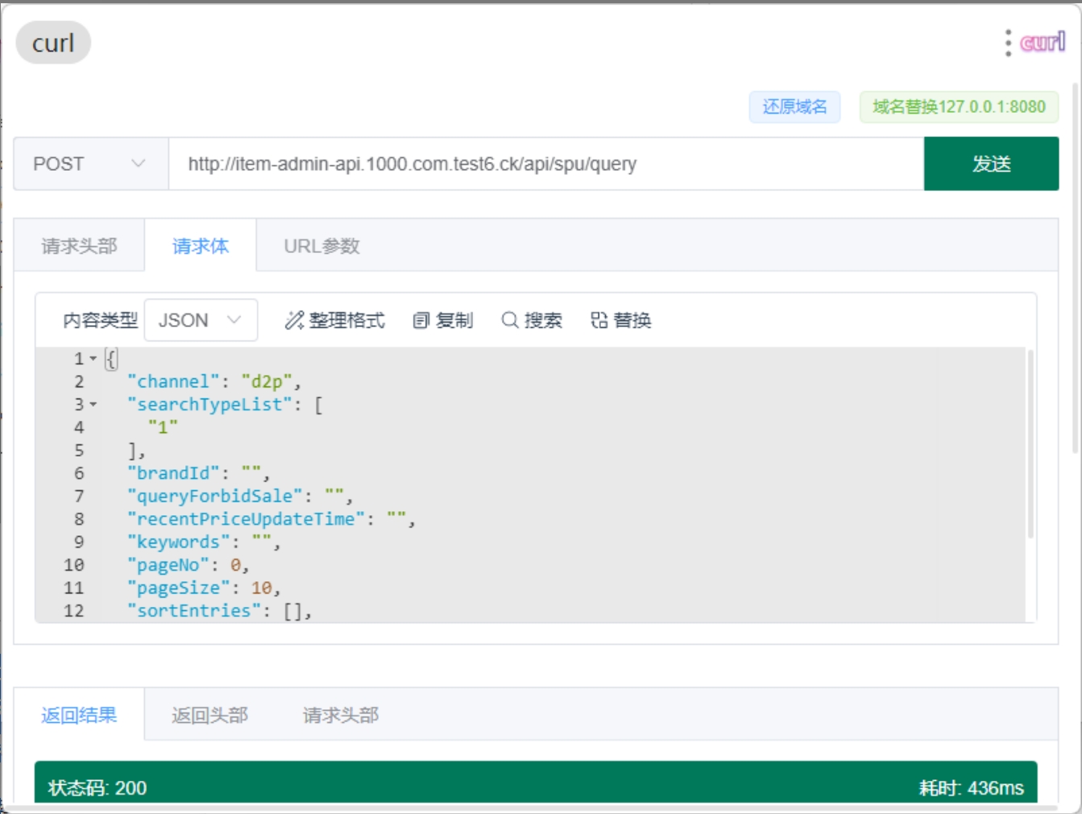Click the "queryForbidSale" line in editor

coord(240,496)
